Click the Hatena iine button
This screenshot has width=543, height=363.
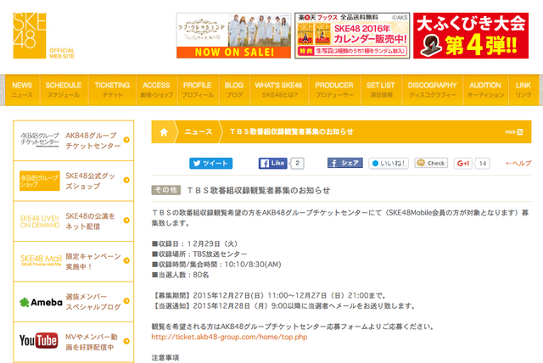(389, 164)
